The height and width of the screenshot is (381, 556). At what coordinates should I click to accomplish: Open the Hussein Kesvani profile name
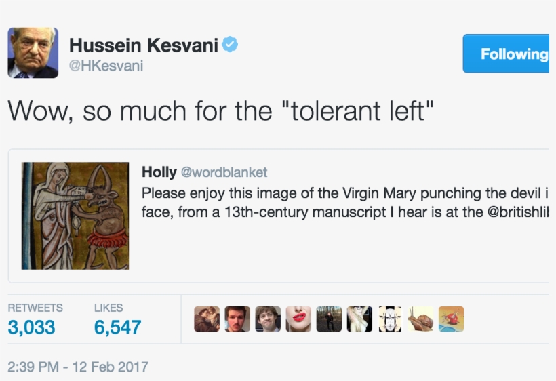tap(143, 45)
